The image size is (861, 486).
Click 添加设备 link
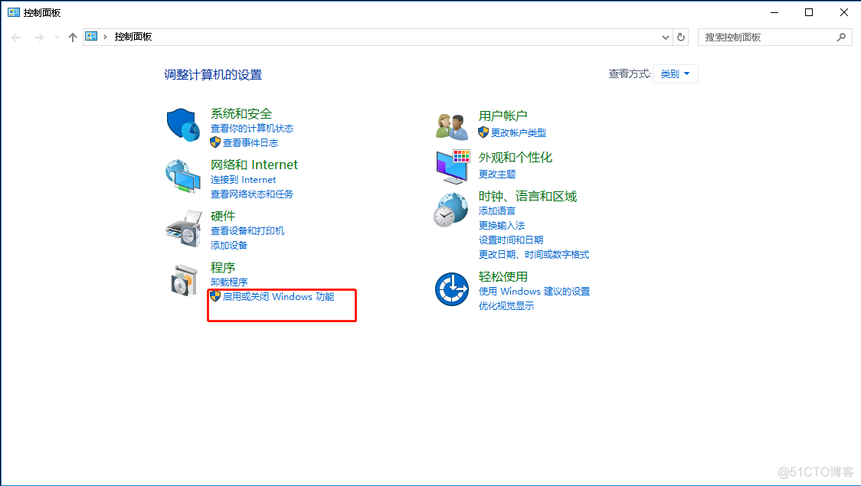pos(229,245)
